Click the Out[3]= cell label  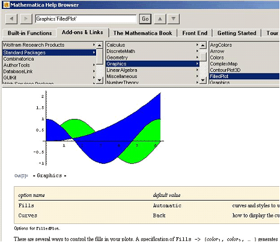click(x=21, y=176)
